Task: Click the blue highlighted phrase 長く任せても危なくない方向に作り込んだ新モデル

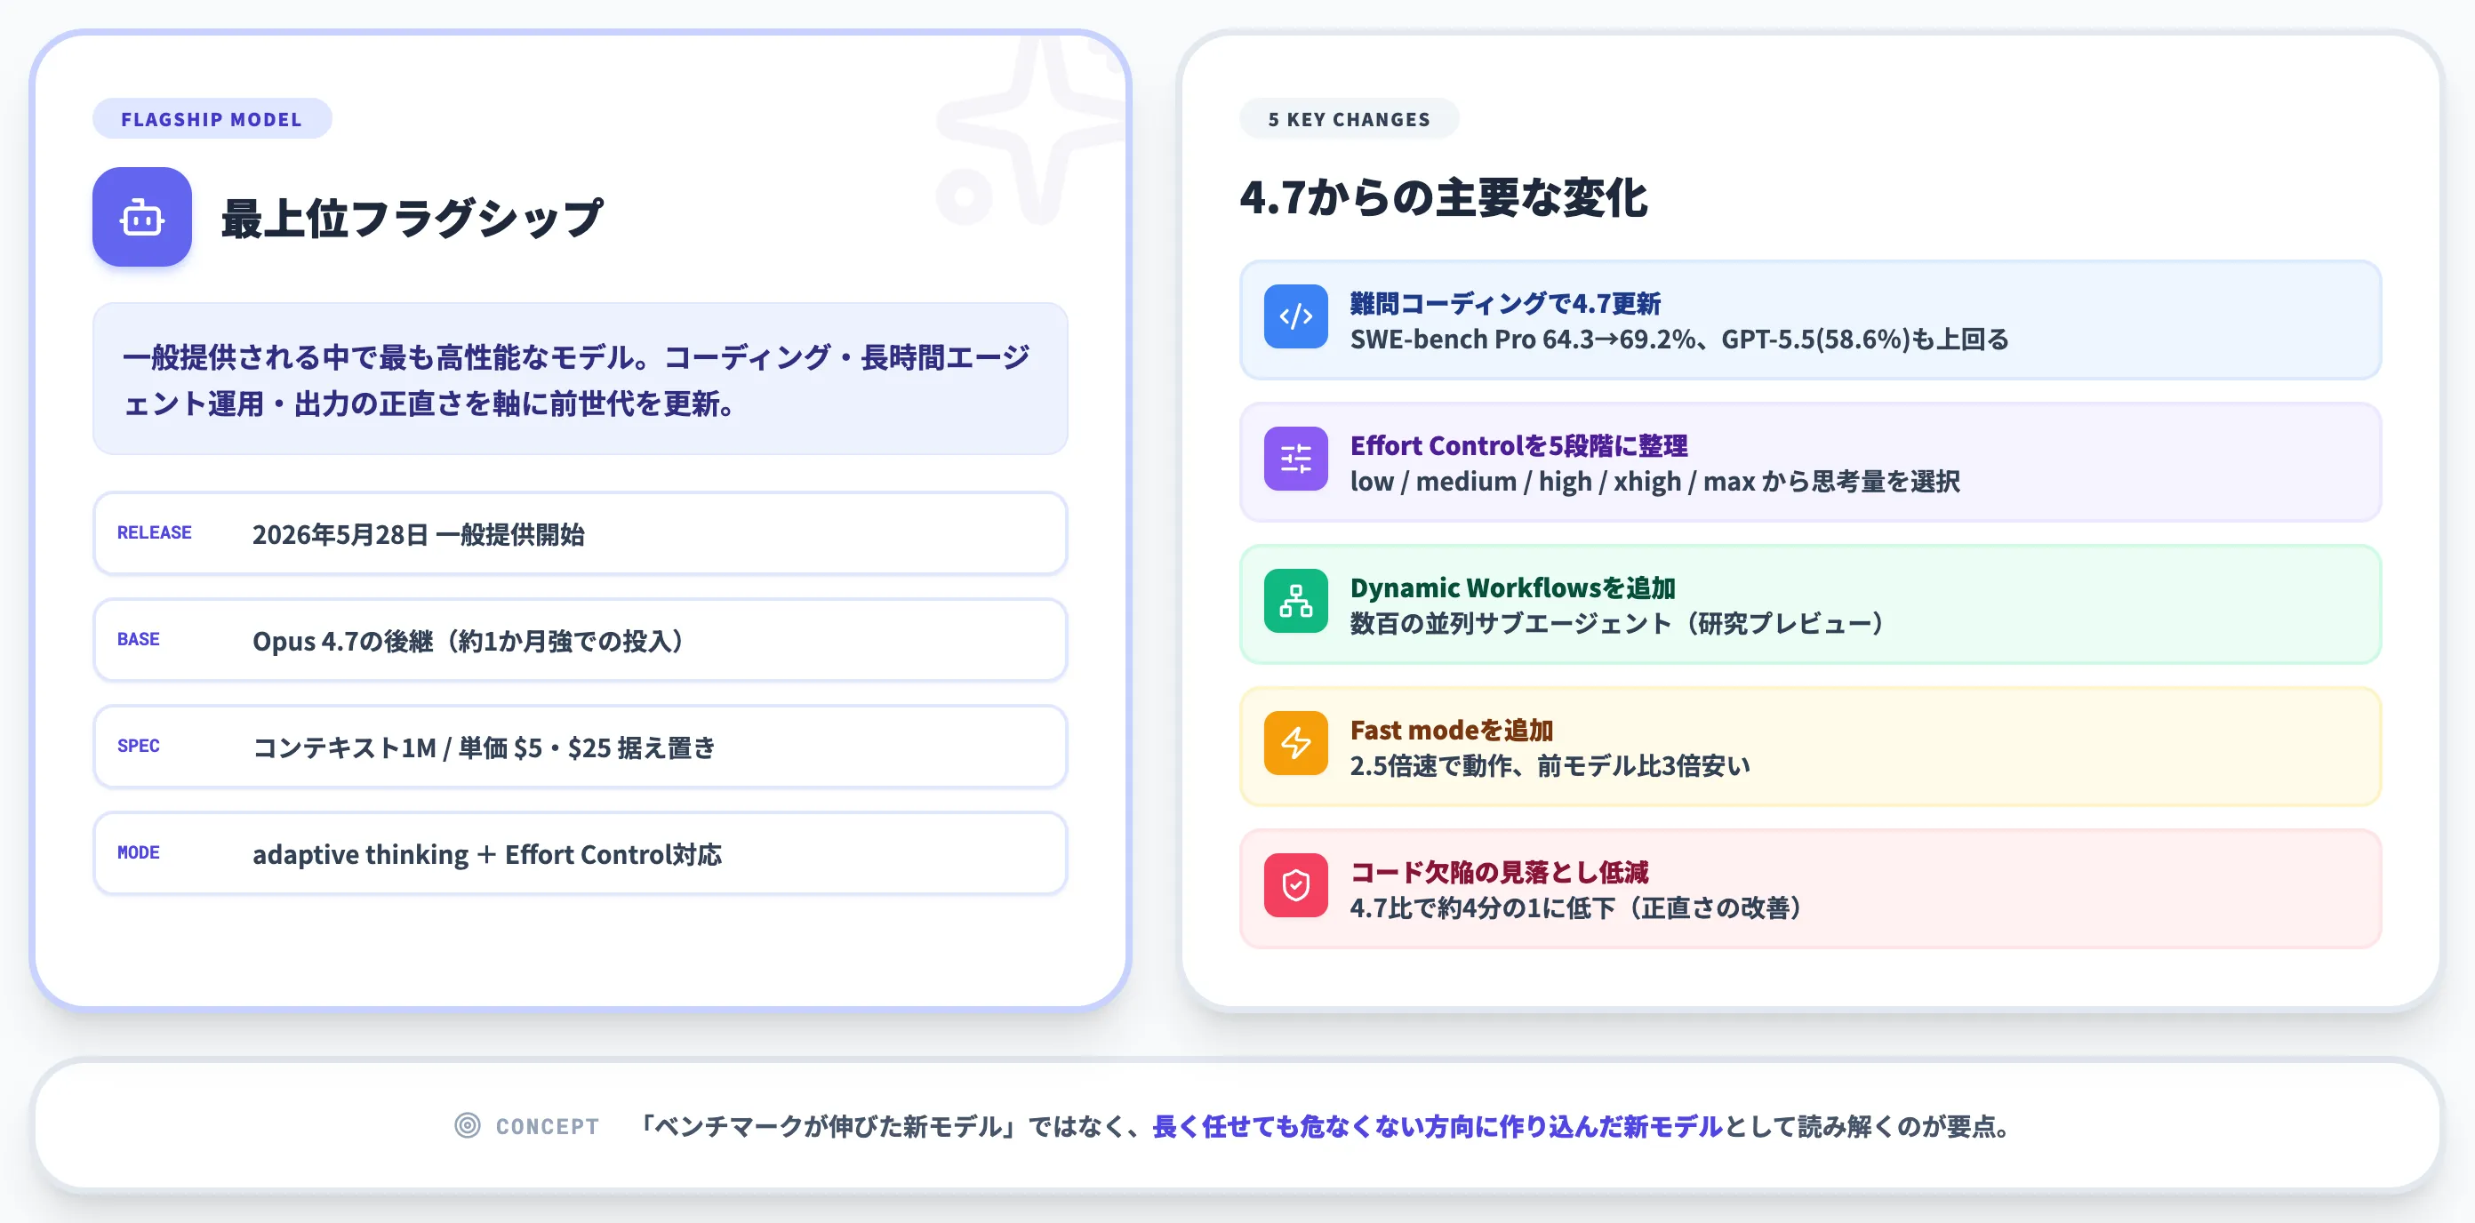Action: (1437, 1126)
